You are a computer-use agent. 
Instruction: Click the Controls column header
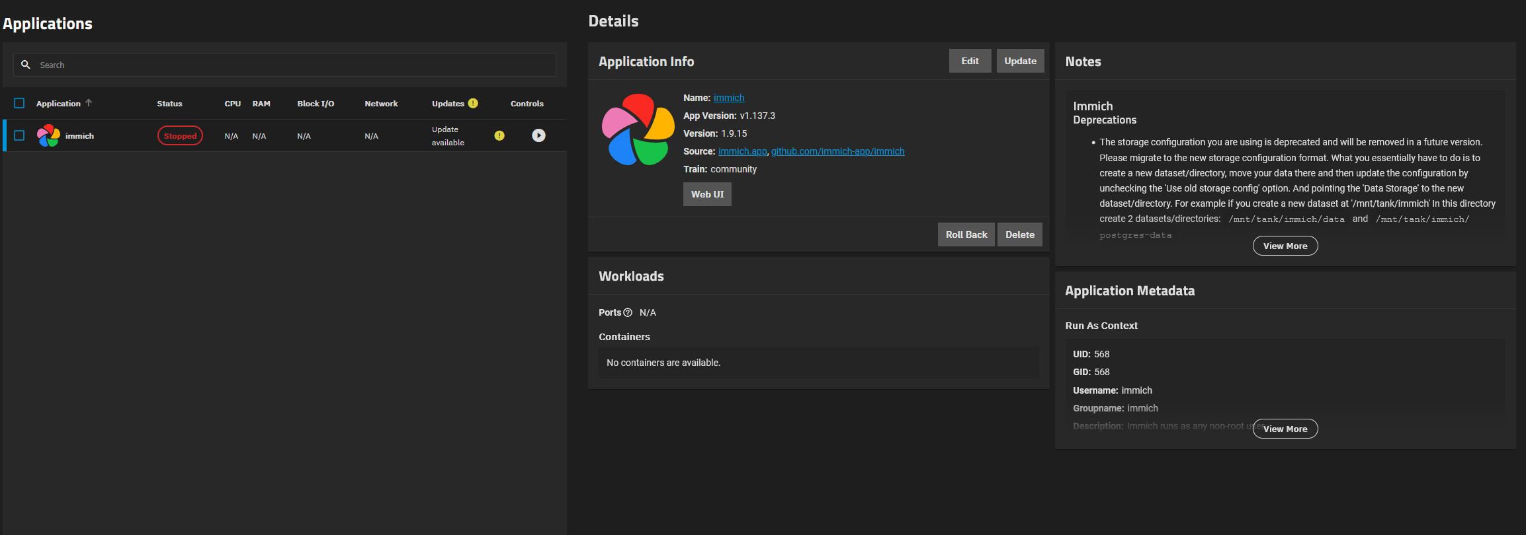pyautogui.click(x=527, y=104)
